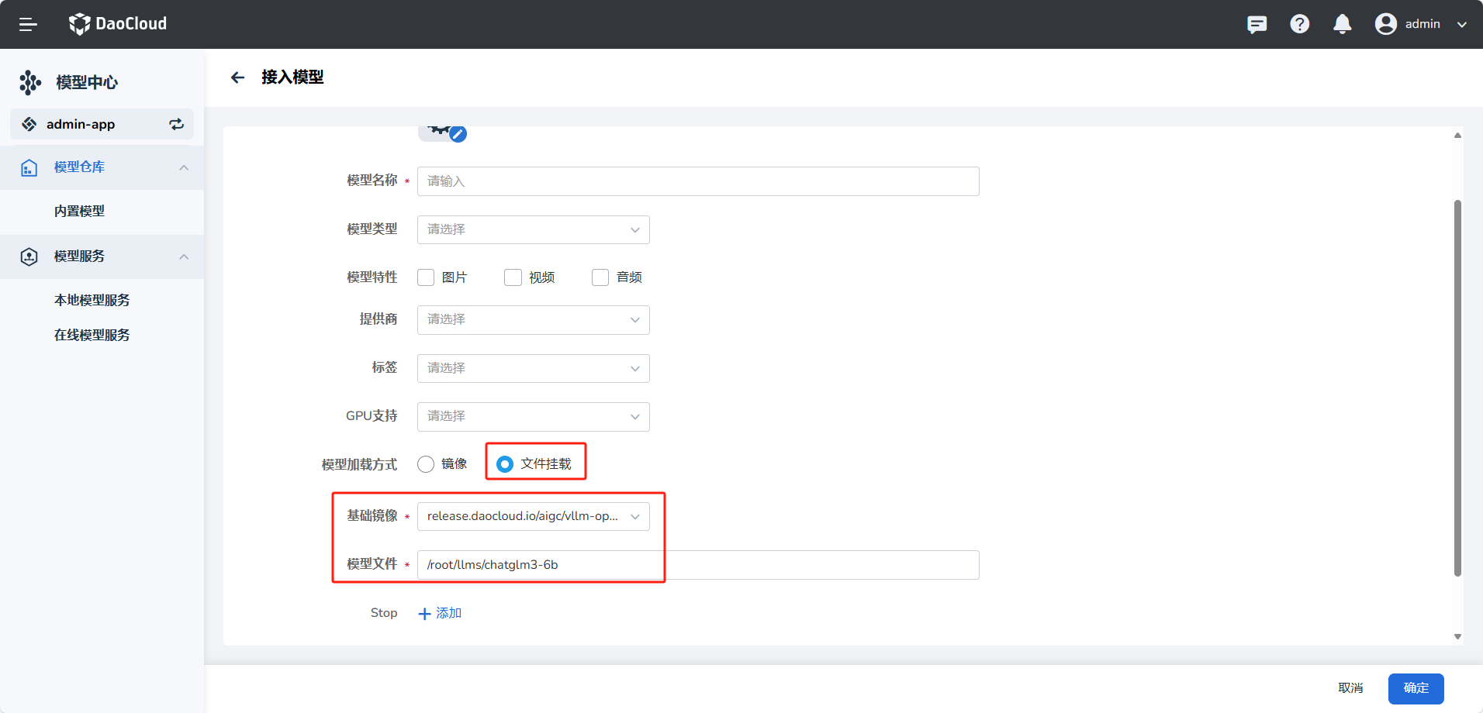Click the admin user avatar icon
Viewport: 1483px width, 713px height.
pos(1386,24)
